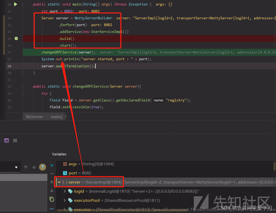The image size is (276, 213).
Task: Open the Console view icon in debug panel
Action: (7, 141)
